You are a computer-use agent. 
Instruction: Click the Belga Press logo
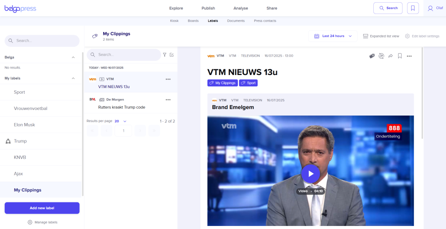[x=20, y=9]
